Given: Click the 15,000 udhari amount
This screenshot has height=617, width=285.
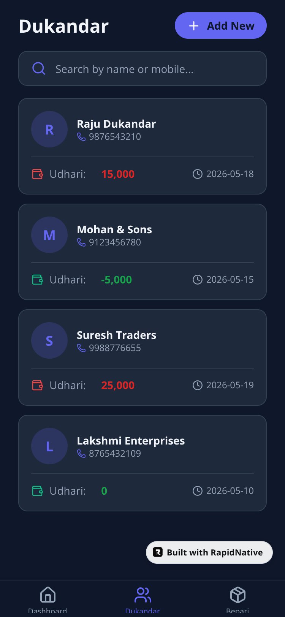Looking at the screenshot, I should click(118, 174).
